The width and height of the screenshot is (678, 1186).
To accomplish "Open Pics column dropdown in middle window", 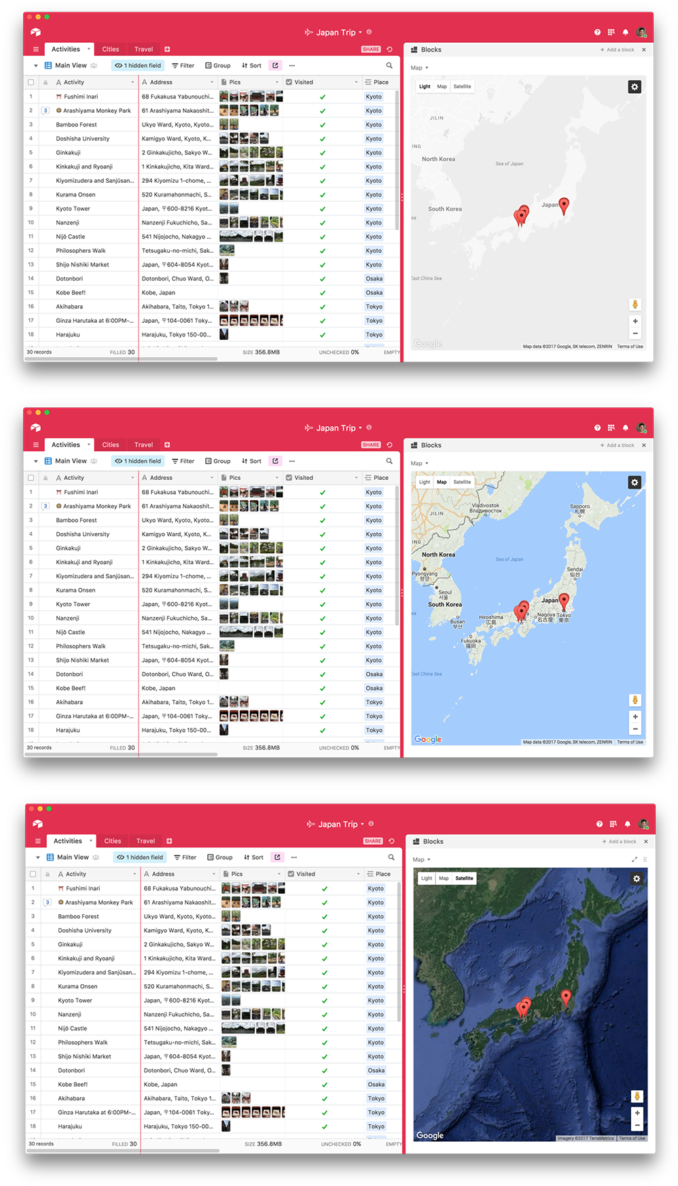I will [277, 478].
